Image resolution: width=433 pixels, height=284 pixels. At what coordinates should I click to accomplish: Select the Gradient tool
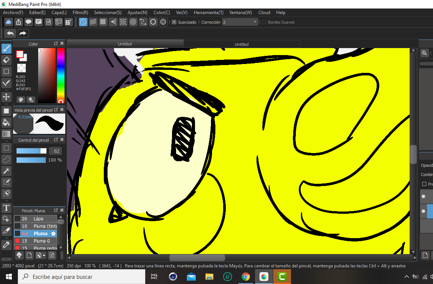6,134
